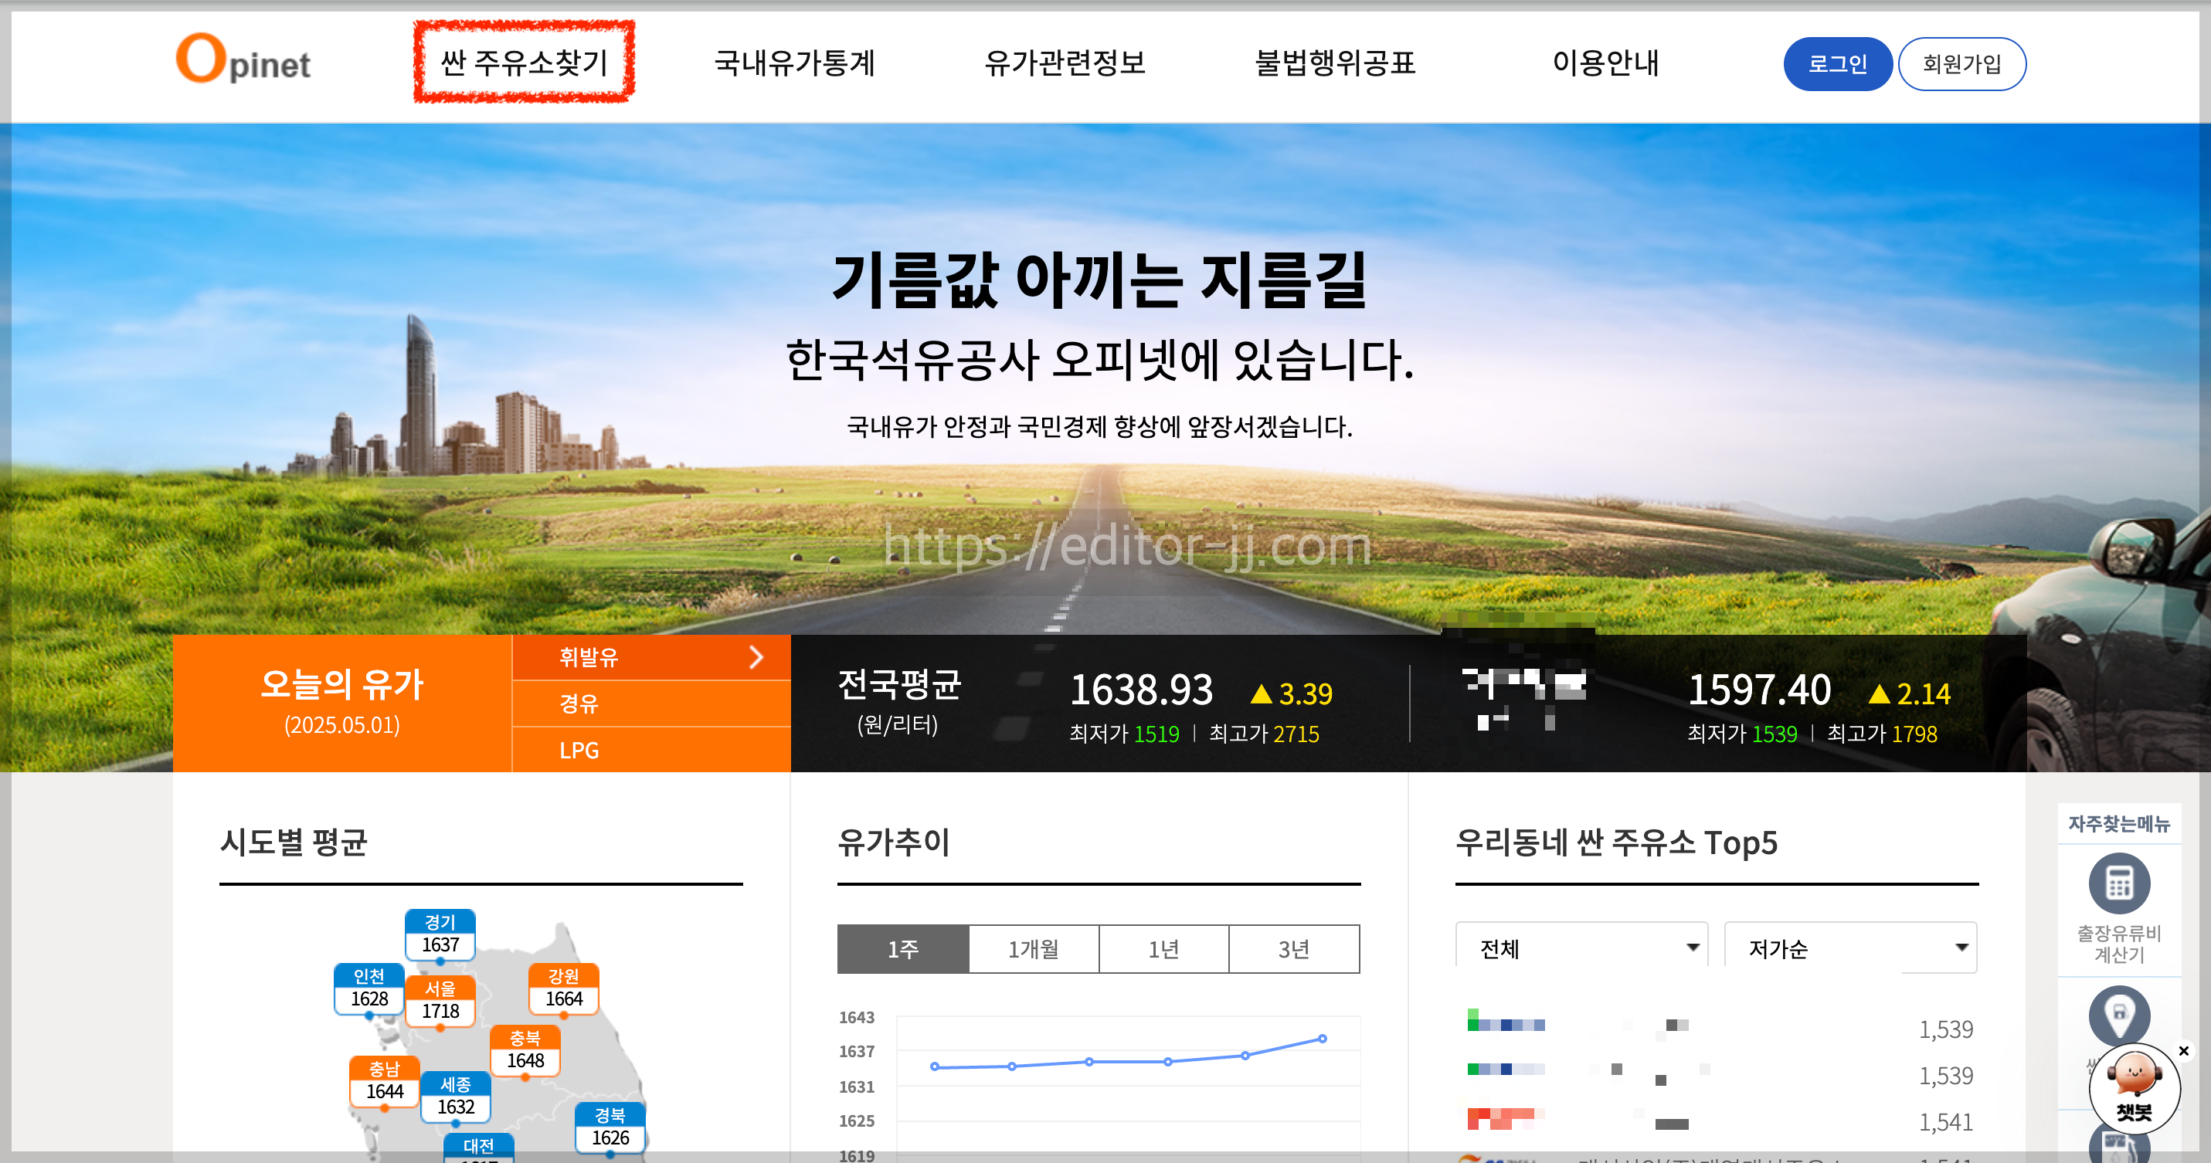
Task: Click the 회원가입 button
Action: [x=1962, y=63]
